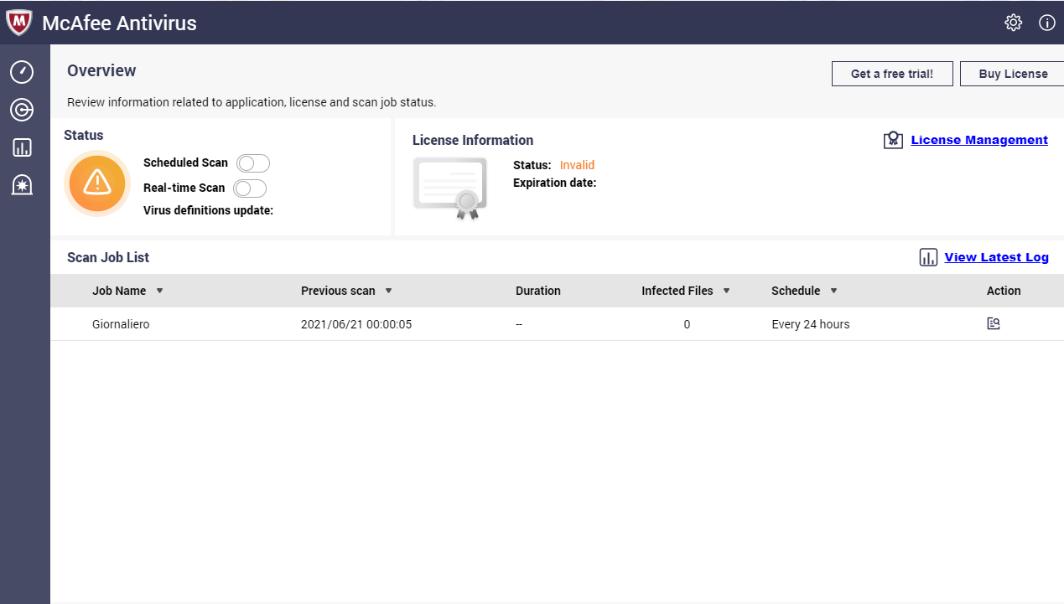The image size is (1064, 604).
Task: Open the Scan sidebar icon
Action: (x=22, y=110)
